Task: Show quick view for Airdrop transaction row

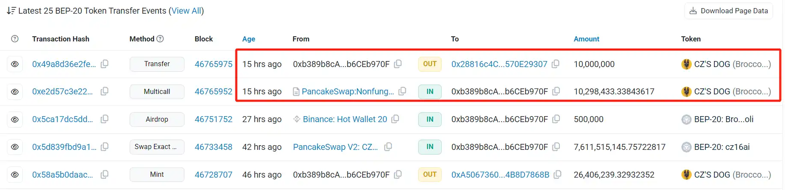Action: click(15, 120)
